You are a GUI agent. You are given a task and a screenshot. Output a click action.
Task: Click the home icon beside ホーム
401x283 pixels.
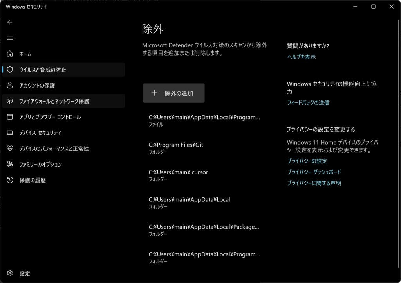10,54
